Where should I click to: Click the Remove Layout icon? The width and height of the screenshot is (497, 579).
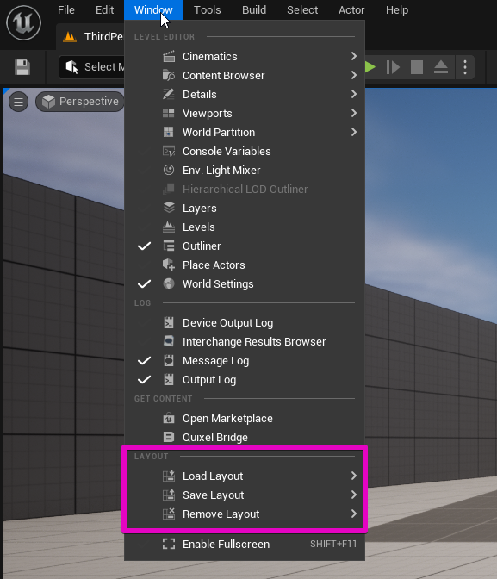pos(169,514)
